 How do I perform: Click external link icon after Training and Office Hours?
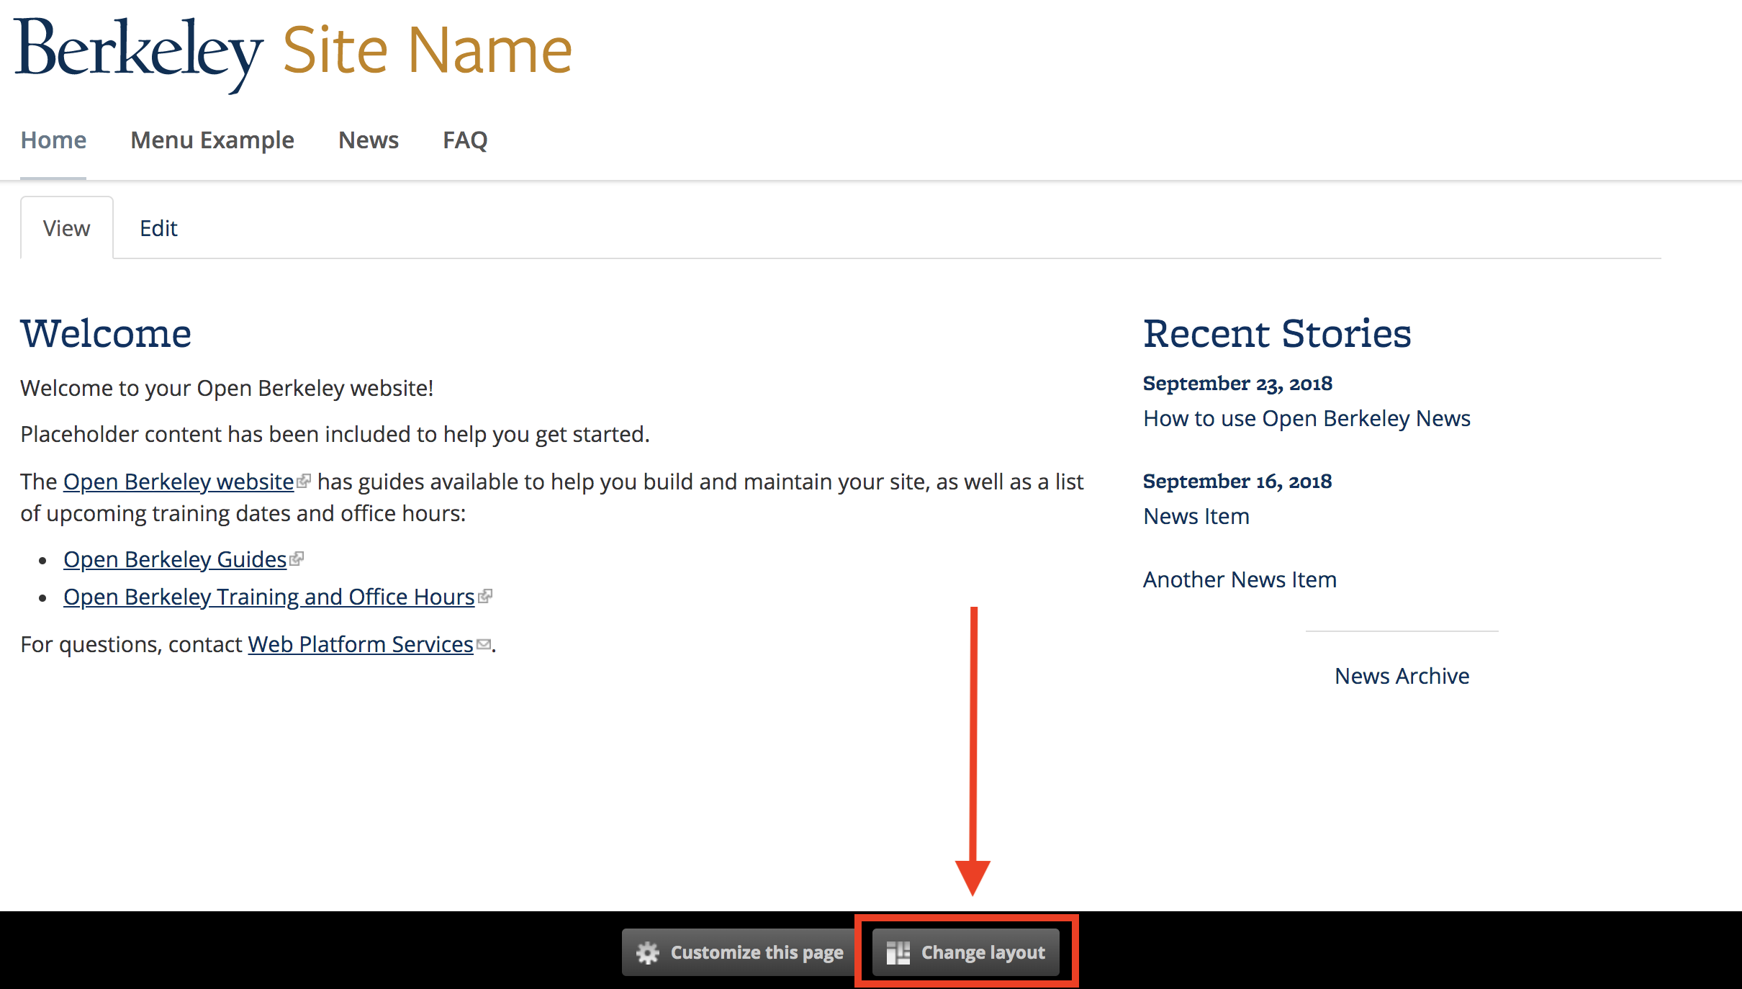tap(485, 596)
